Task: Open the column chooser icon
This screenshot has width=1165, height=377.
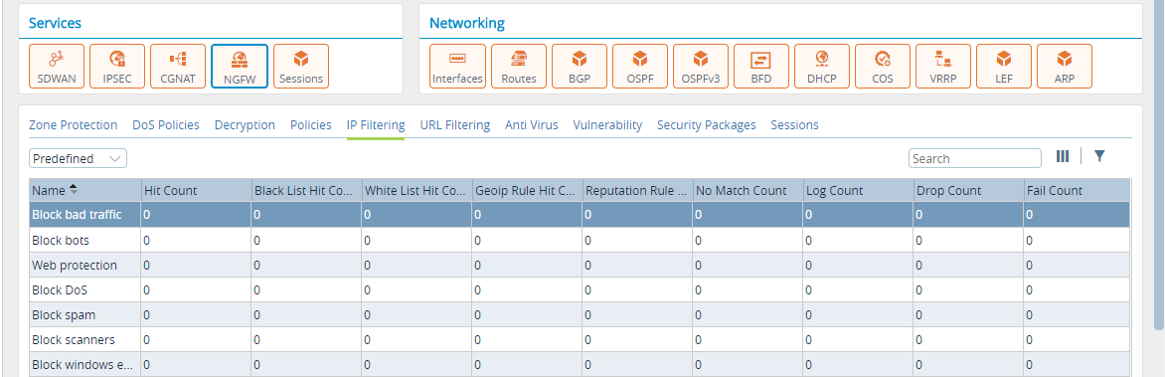Action: (x=1063, y=156)
